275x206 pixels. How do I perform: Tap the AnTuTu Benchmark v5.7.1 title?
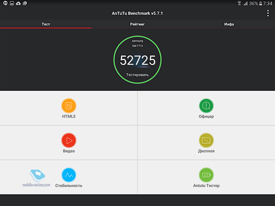(137, 13)
